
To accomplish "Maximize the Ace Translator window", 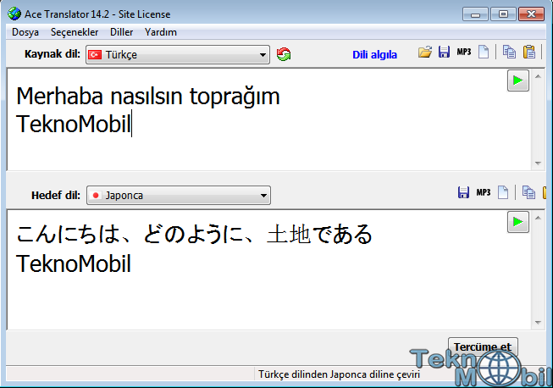I will pyautogui.click(x=503, y=14).
